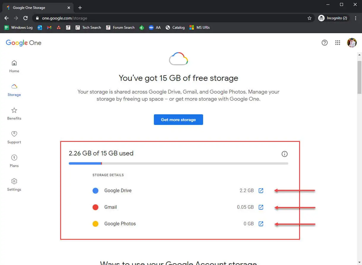Viewport: 362px width, 265px height.
Task: Click the storage usage progress bar
Action: click(178, 163)
